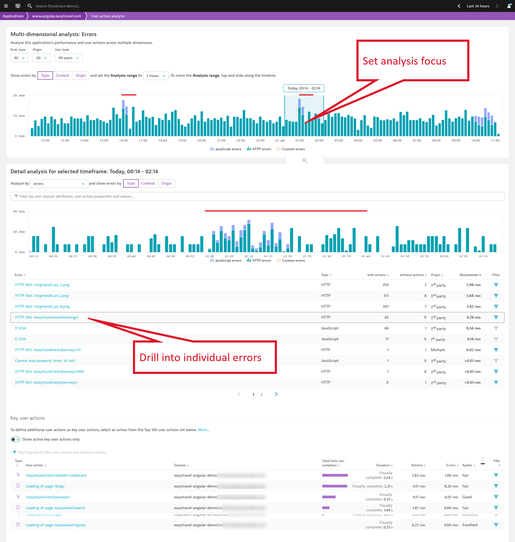
Task: Toggle JavaScript errors in the detail chart legend
Action: (x=226, y=260)
